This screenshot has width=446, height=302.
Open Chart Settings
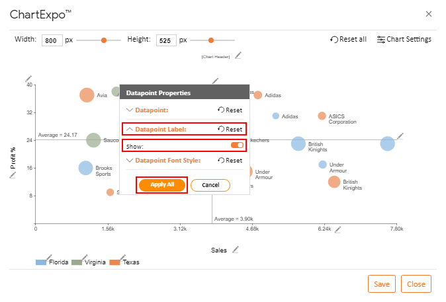pyautogui.click(x=404, y=39)
